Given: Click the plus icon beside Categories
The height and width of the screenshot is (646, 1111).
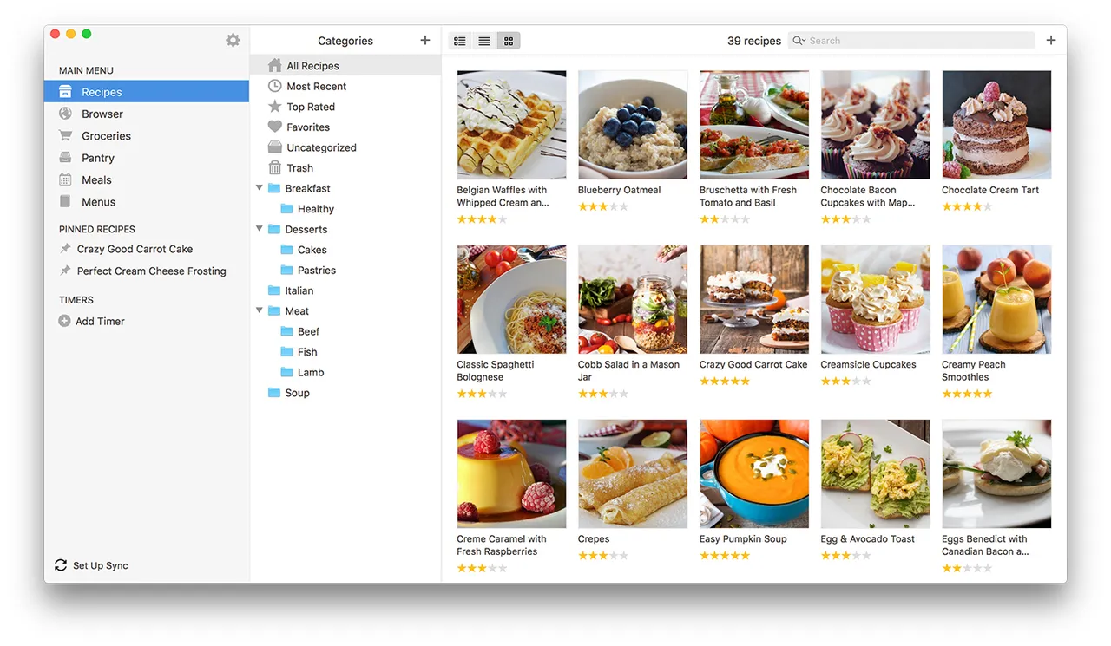Looking at the screenshot, I should [x=424, y=40].
